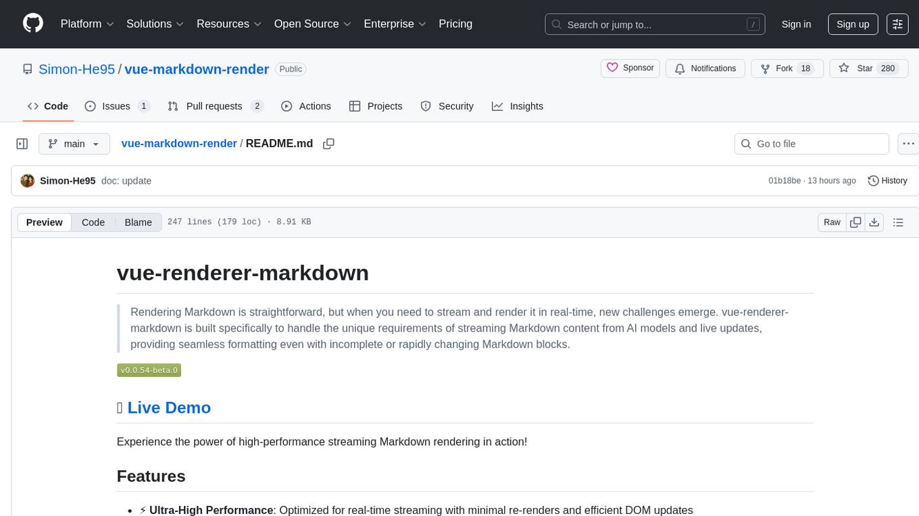Select the Code tab
Viewport: 919px width, 516px height.
[47, 106]
